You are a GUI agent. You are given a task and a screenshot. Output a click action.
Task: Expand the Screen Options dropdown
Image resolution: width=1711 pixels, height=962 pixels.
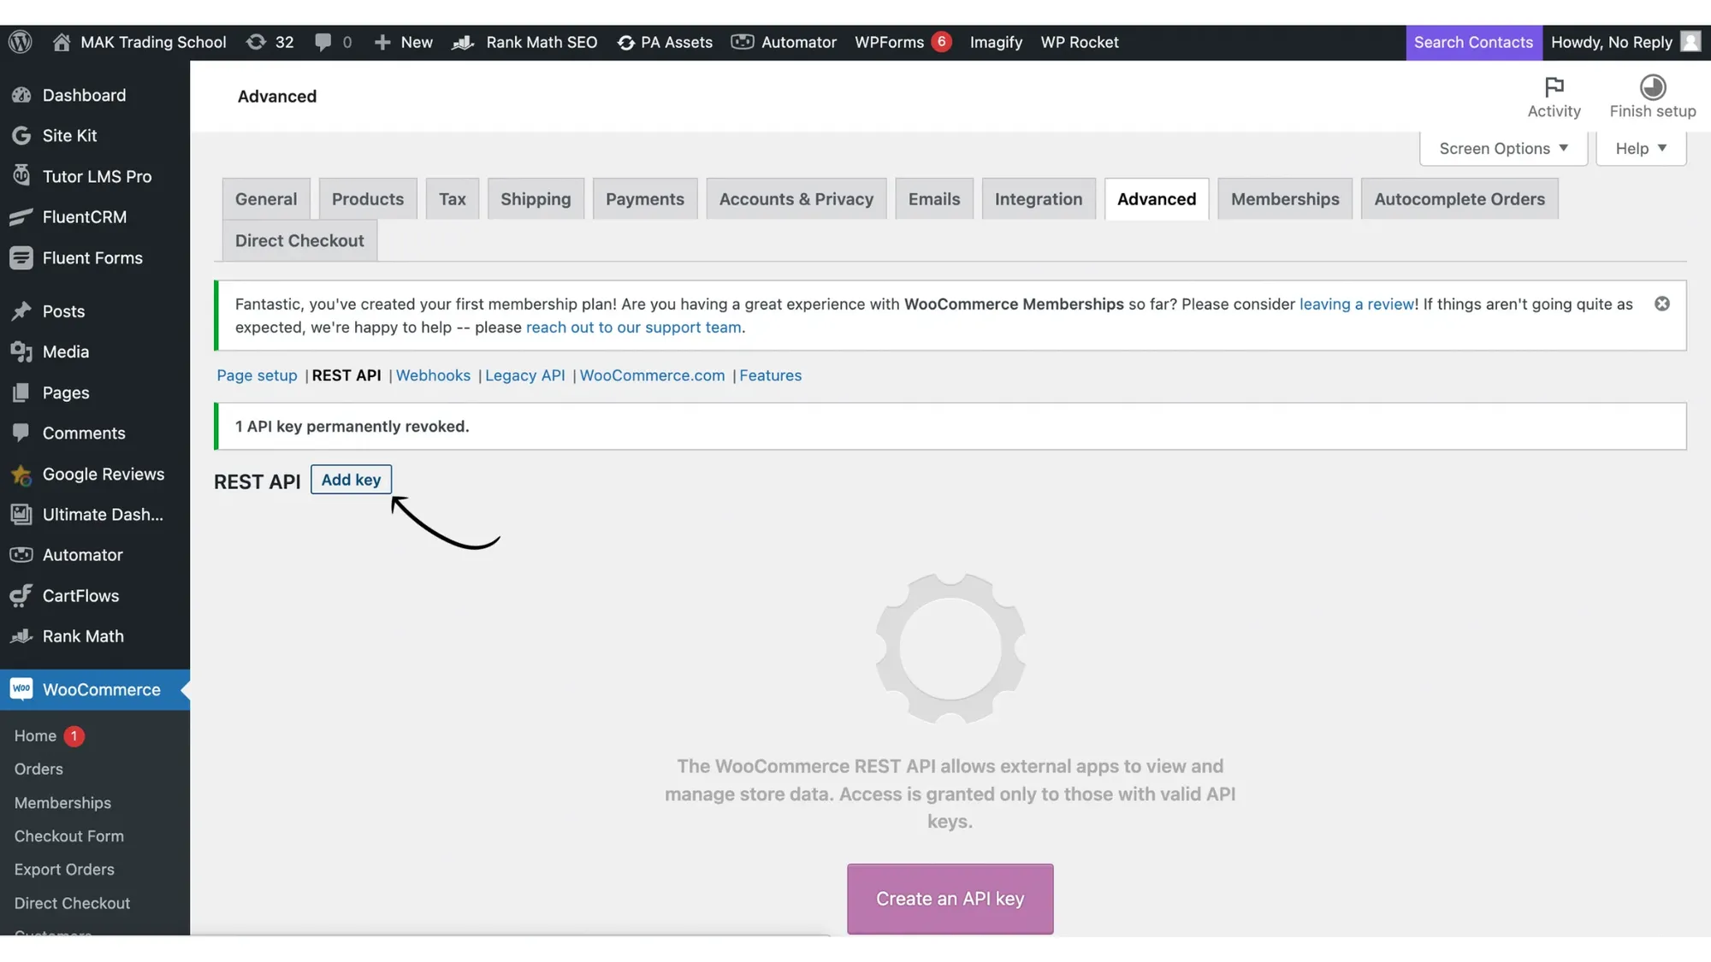(x=1503, y=149)
